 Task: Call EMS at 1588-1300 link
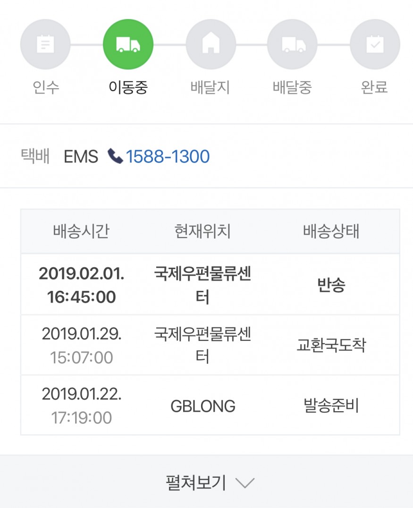pyautogui.click(x=168, y=156)
